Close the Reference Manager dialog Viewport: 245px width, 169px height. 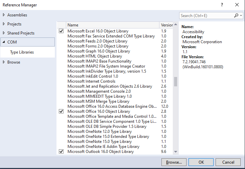pyautogui.click(x=237, y=5)
